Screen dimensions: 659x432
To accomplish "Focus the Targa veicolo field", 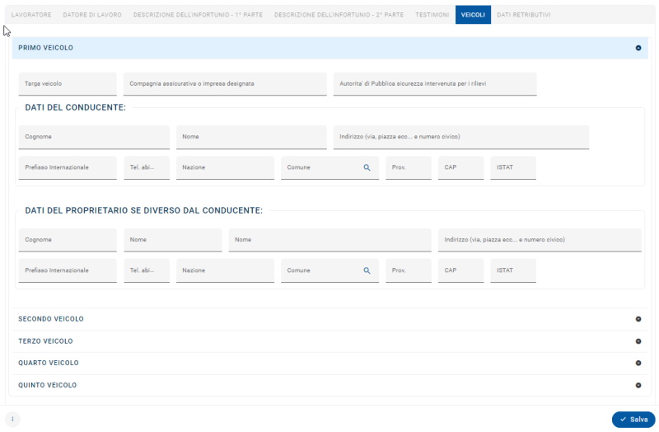I will pyautogui.click(x=68, y=84).
